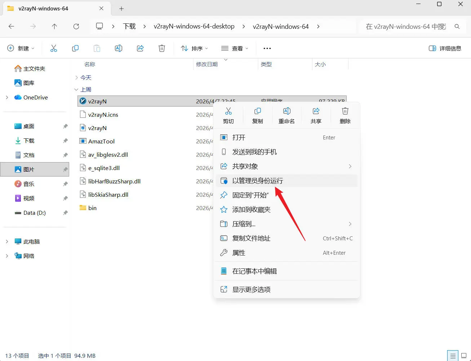Switch to the details list view layout
Screen dimensions: 471x361
pos(453,356)
